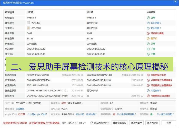Click question mark icon in 面板颜色 row

click(148, 23)
